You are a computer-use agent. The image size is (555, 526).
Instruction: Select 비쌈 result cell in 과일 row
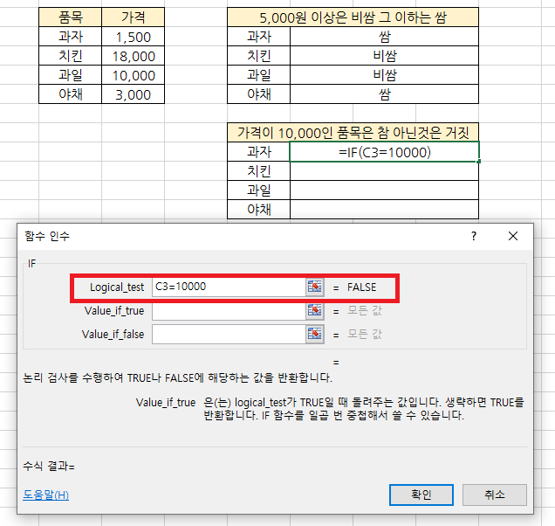[x=384, y=75]
